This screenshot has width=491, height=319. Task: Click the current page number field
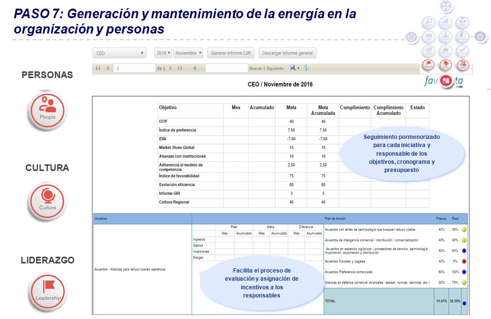(134, 68)
